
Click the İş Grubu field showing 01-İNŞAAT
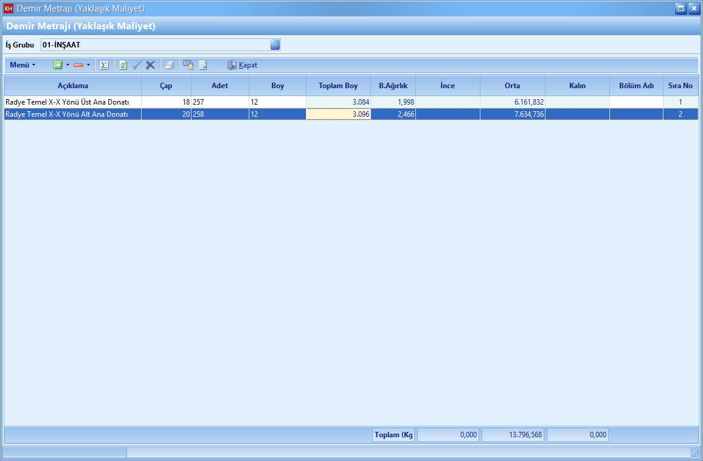(155, 44)
